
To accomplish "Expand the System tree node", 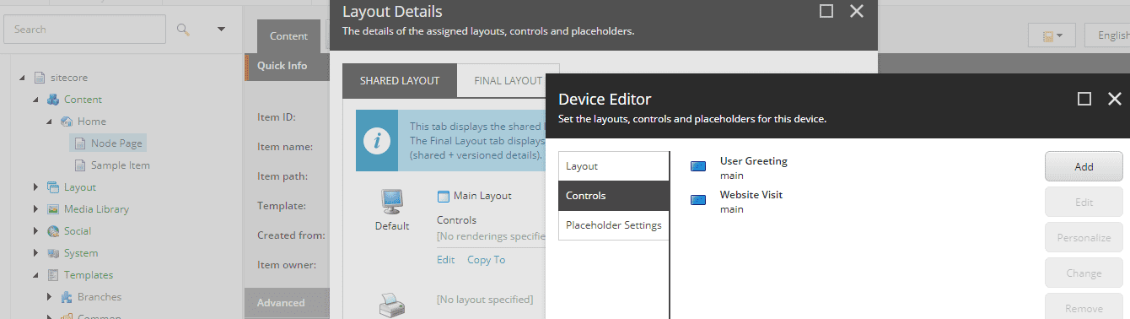I will tap(36, 253).
